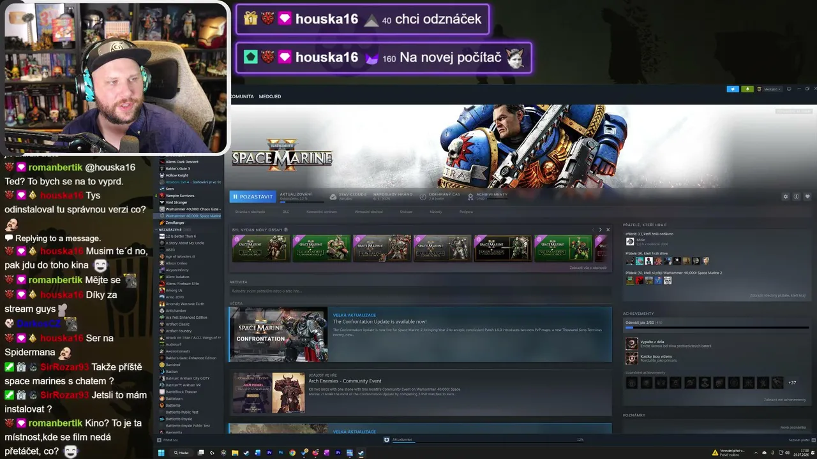Viewport: 817px width, 459px height.
Task: Open the Confrontation update image
Action: (x=278, y=335)
